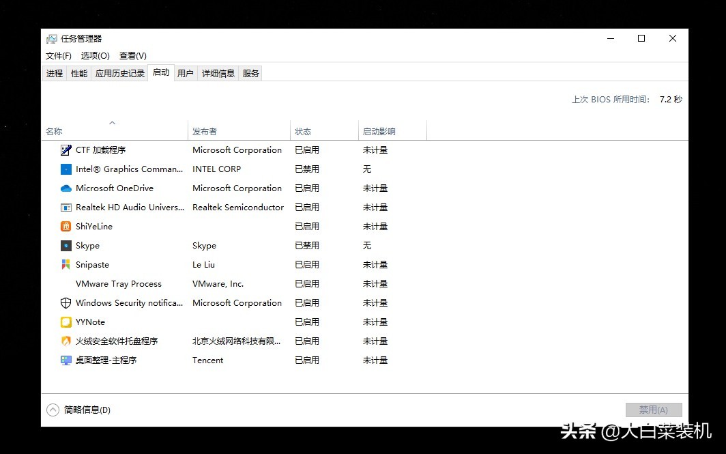Click the Le Liu publisher cell
726x454 pixels.
click(x=204, y=264)
